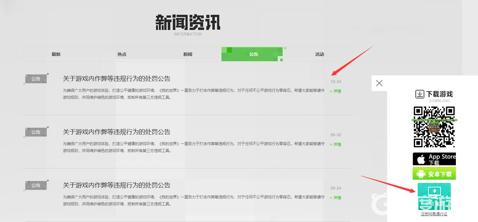The width and height of the screenshot is (478, 222).
Task: Open 详情 for the 10-24 announcement
Action: (336, 91)
